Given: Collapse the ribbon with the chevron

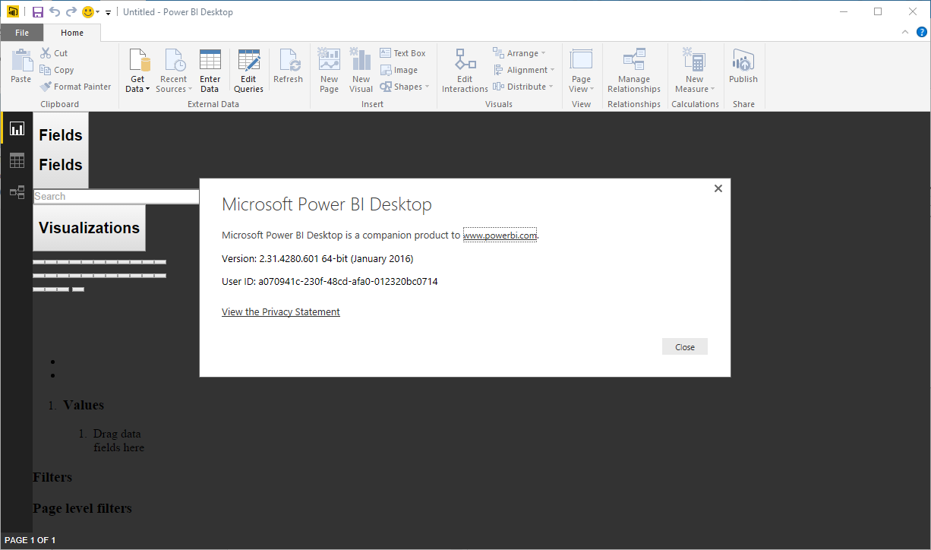Looking at the screenshot, I should click(905, 32).
